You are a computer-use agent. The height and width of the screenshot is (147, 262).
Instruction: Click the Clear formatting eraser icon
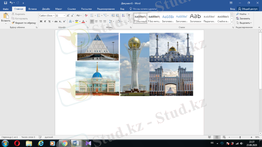pyautogui.click(x=86, y=15)
